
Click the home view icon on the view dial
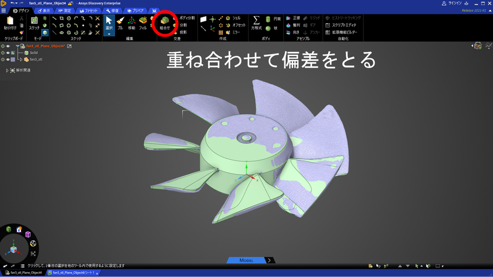(19, 229)
